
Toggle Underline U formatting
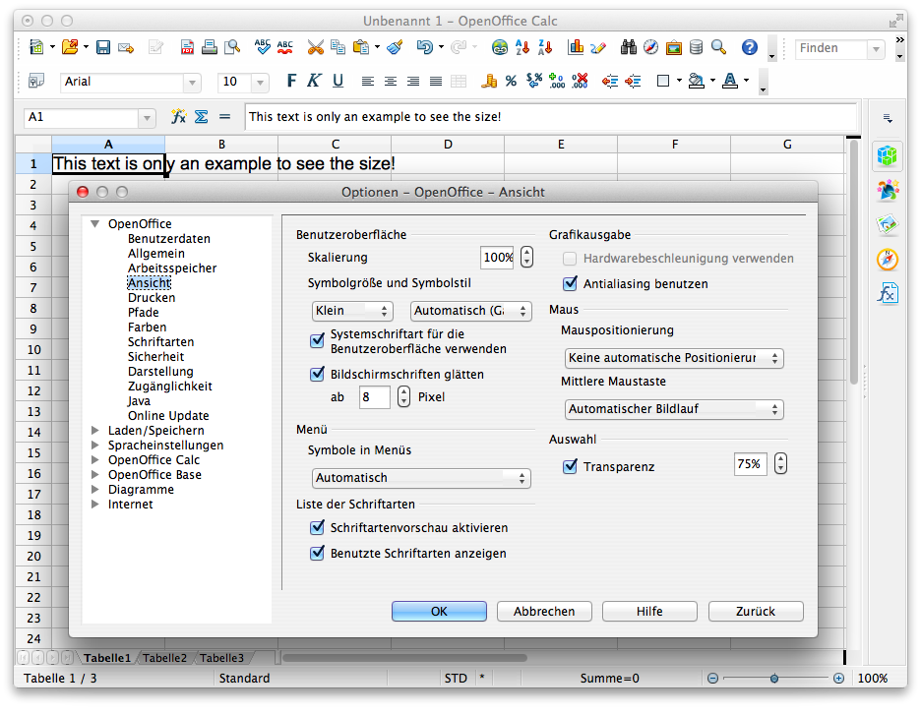[x=338, y=81]
